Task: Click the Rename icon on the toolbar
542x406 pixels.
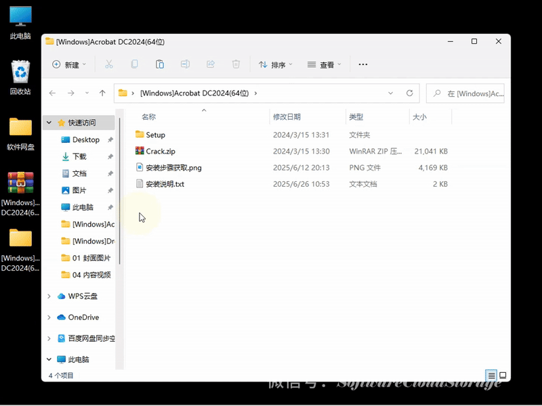Action: click(x=185, y=64)
